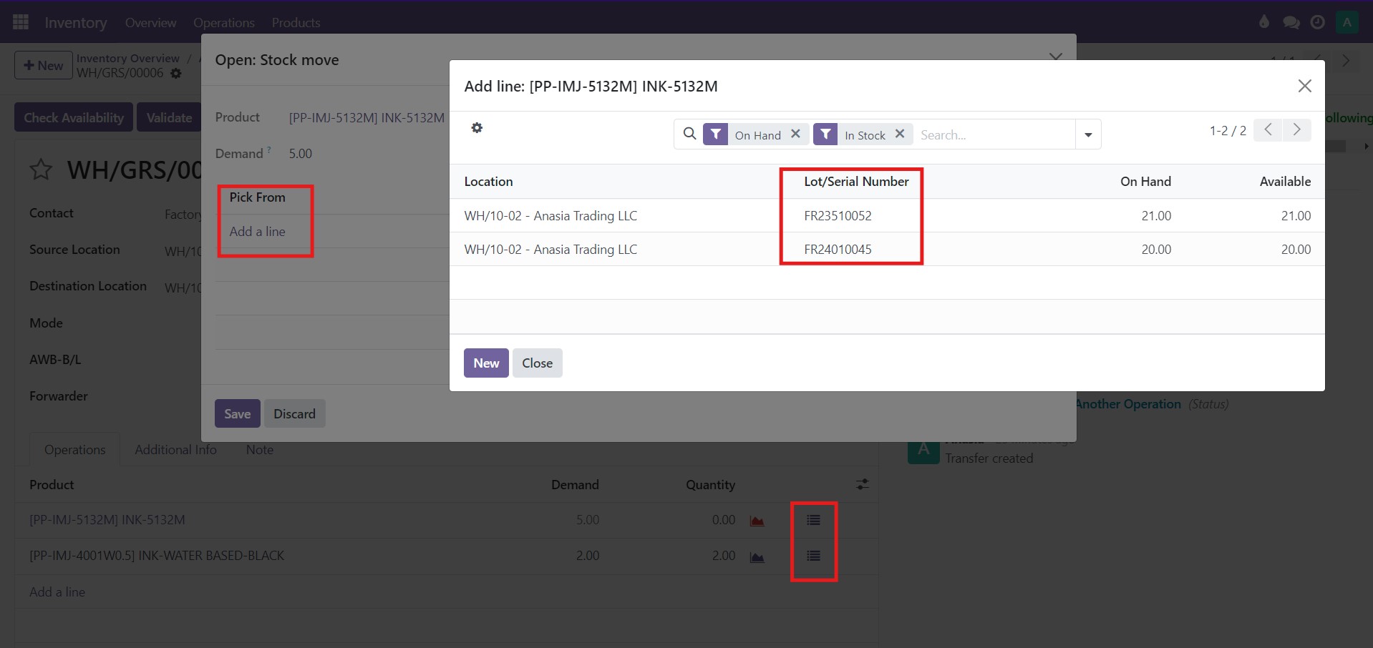Click the New button in dialog

[x=486, y=363]
